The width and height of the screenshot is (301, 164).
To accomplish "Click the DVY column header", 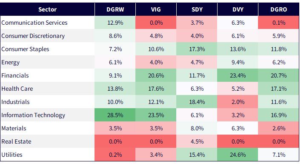I will click(238, 9).
